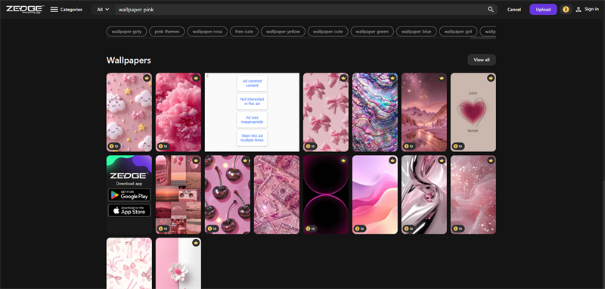Open the black neon circles wallpaper

(326, 194)
